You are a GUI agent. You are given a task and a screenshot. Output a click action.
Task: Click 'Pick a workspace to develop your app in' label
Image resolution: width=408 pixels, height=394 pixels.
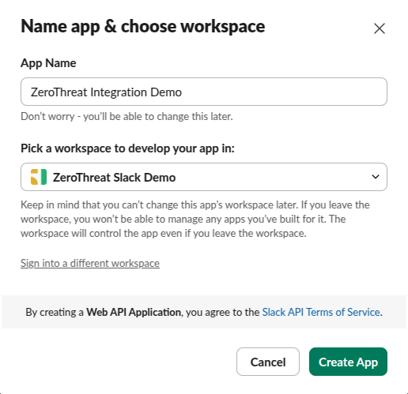pos(127,148)
